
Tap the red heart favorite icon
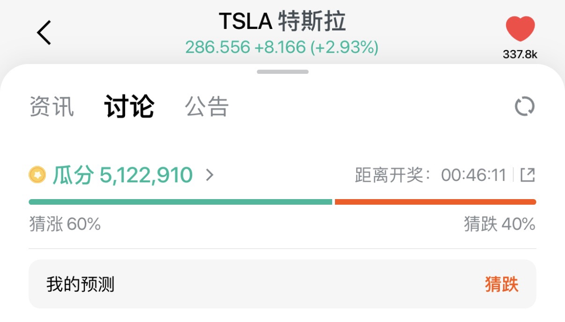520,29
